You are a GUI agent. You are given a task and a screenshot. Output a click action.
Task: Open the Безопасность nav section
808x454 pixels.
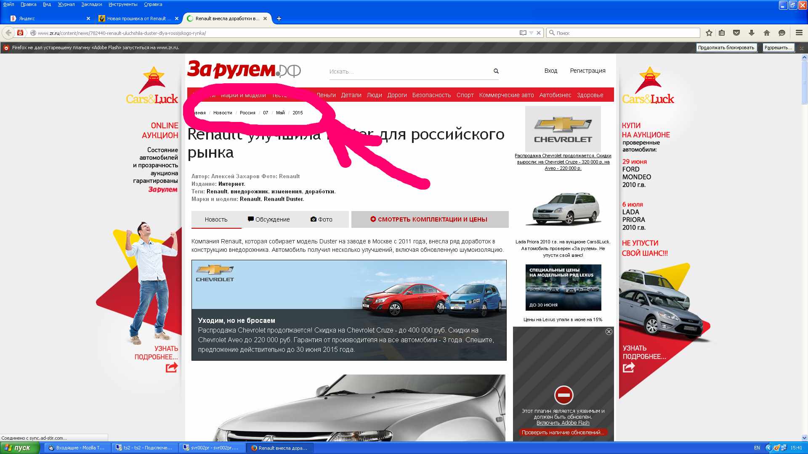(431, 95)
